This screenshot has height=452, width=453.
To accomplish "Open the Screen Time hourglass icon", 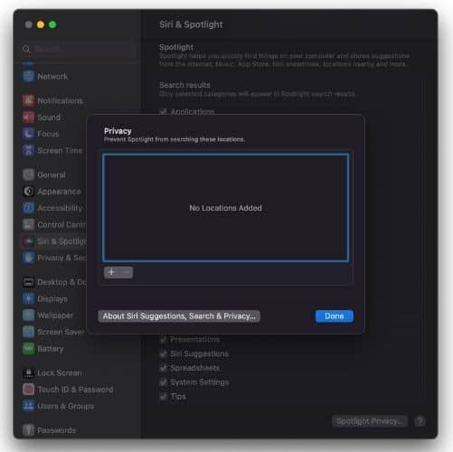I will point(28,150).
